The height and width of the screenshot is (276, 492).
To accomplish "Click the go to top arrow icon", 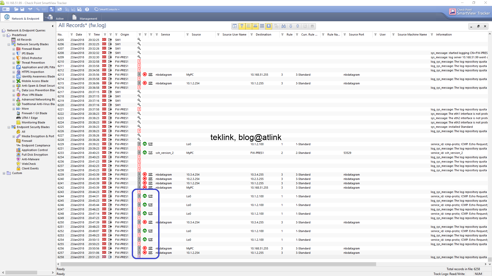I will pos(291,26).
